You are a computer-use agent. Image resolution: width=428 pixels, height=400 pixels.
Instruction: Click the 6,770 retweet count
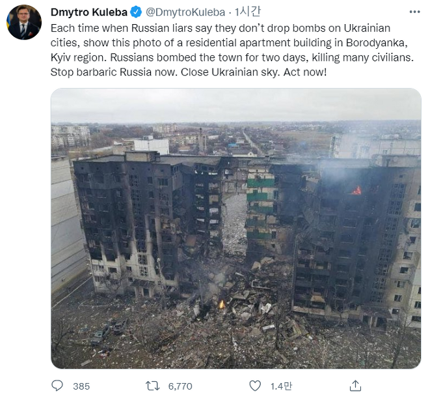pyautogui.click(x=180, y=386)
